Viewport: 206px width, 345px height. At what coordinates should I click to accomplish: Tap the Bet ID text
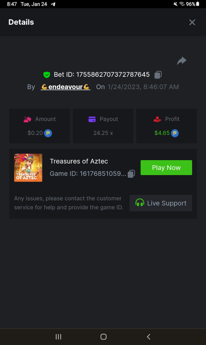point(102,75)
